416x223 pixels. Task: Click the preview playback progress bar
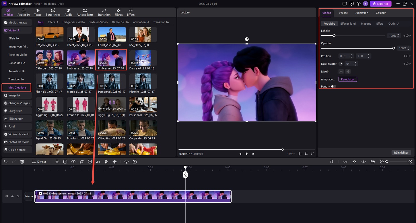(x=246, y=149)
